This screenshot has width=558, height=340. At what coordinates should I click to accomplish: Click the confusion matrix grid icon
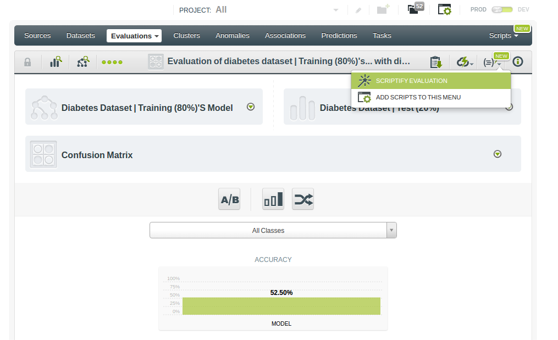pyautogui.click(x=156, y=61)
